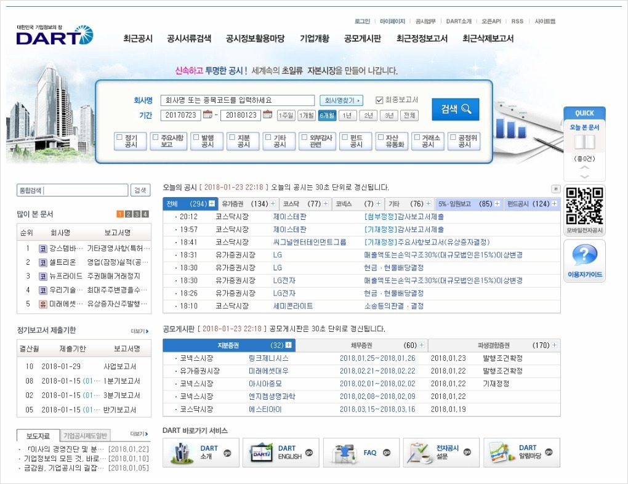Expand 코넥스 (7) plus icon

378,204
